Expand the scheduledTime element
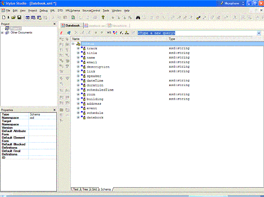This screenshot has width=264, height=197. 78,90
